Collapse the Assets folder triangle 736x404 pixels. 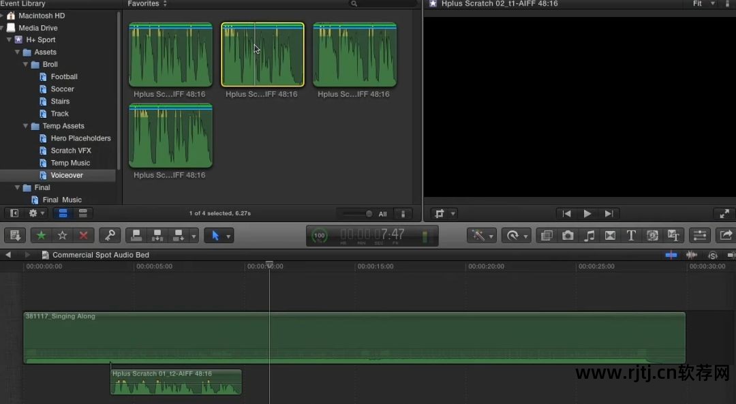coord(17,52)
